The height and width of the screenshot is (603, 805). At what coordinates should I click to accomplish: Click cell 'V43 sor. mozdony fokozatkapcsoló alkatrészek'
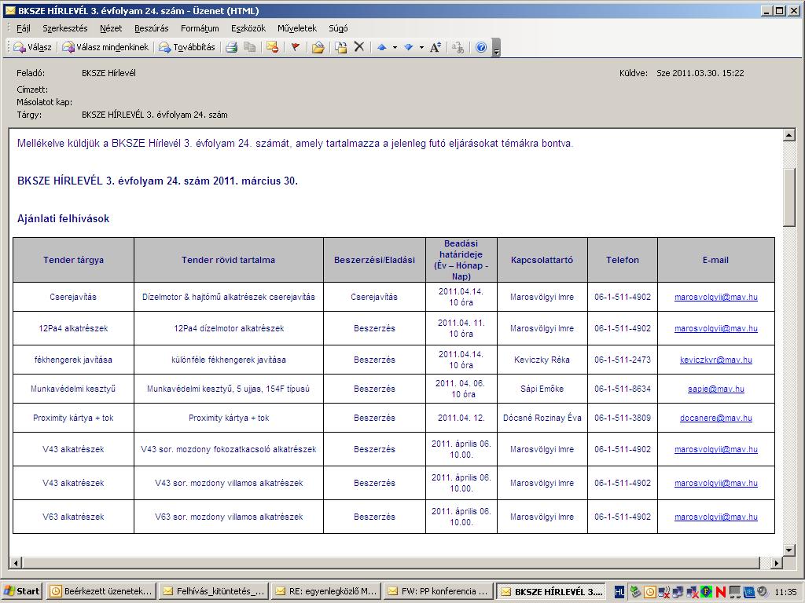click(229, 449)
